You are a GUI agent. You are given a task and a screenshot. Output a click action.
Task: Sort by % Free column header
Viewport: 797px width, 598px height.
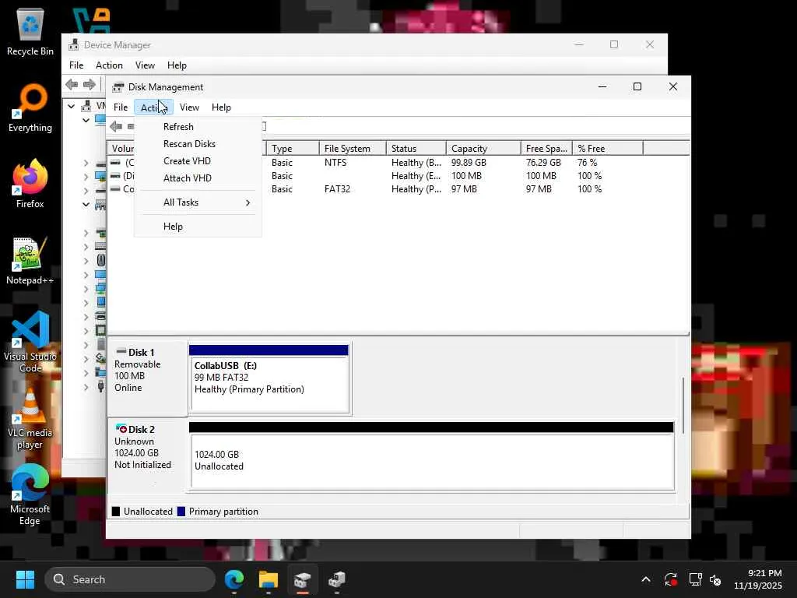click(x=607, y=149)
